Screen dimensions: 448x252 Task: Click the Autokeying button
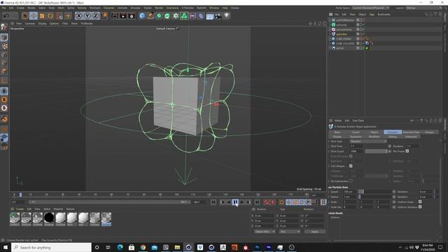coord(273,202)
